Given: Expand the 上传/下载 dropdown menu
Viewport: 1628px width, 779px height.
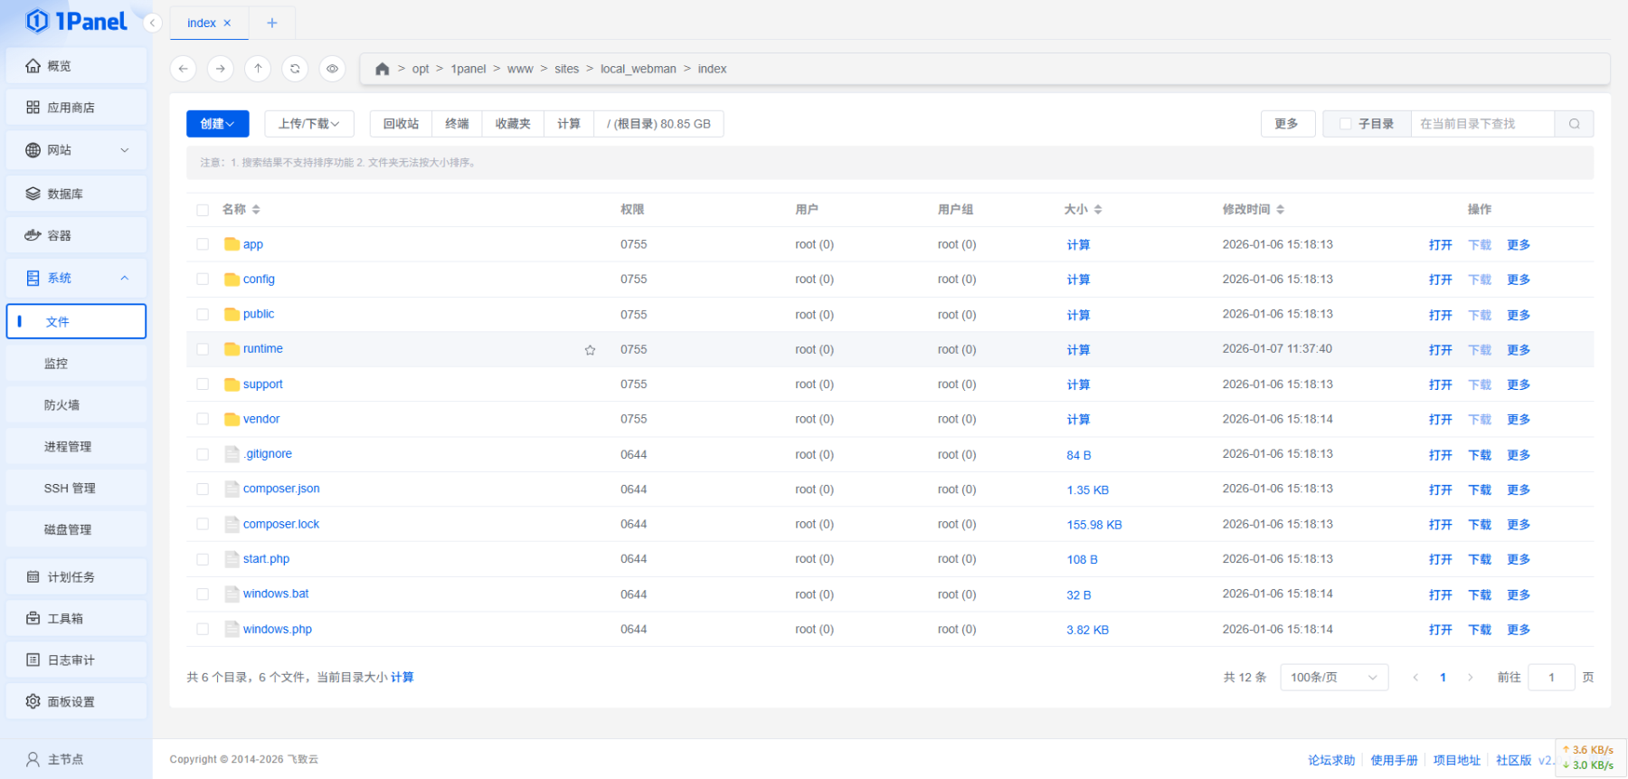Looking at the screenshot, I should (x=308, y=124).
